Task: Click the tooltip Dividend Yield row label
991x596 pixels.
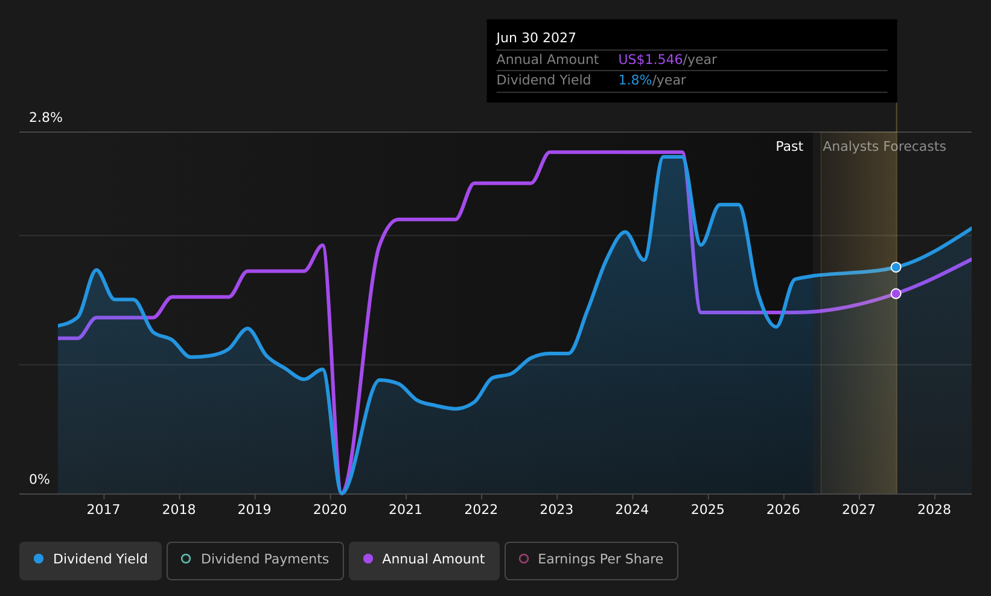Action: tap(543, 80)
